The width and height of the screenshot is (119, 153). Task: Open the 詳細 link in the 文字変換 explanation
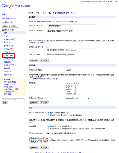[x=42, y=77]
